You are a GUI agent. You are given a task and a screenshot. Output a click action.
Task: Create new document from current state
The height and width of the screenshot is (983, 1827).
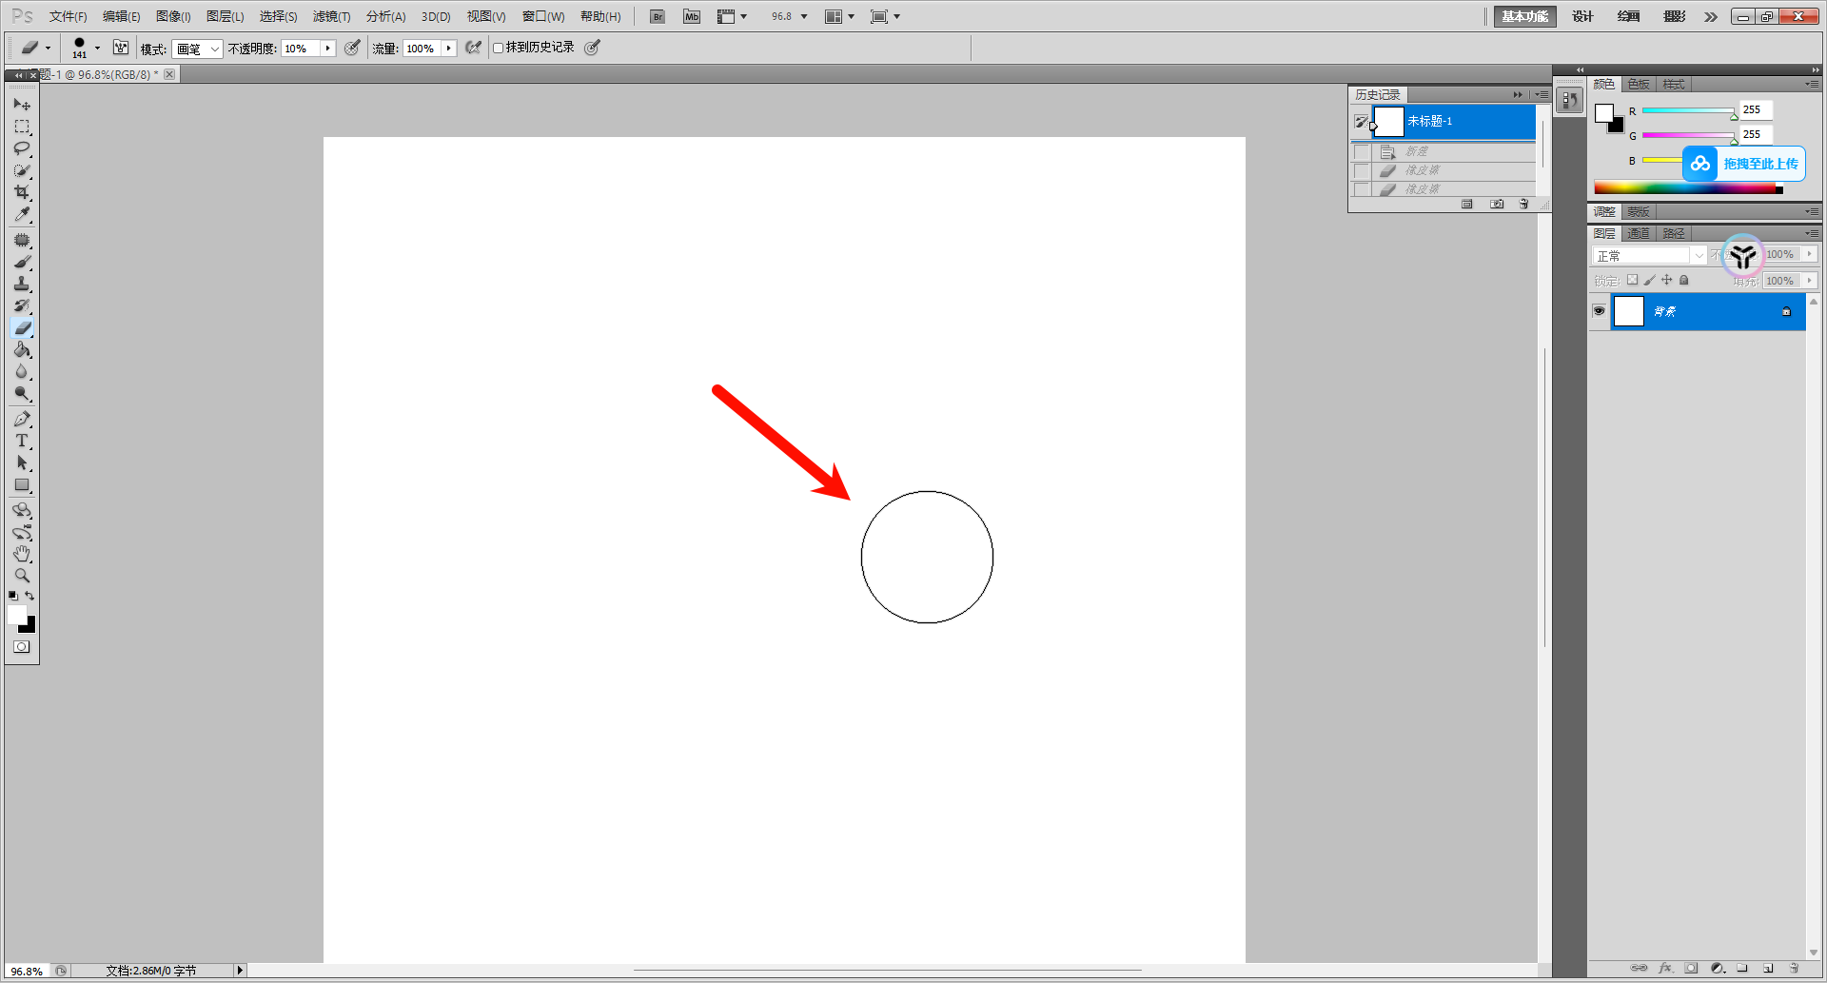(1467, 204)
